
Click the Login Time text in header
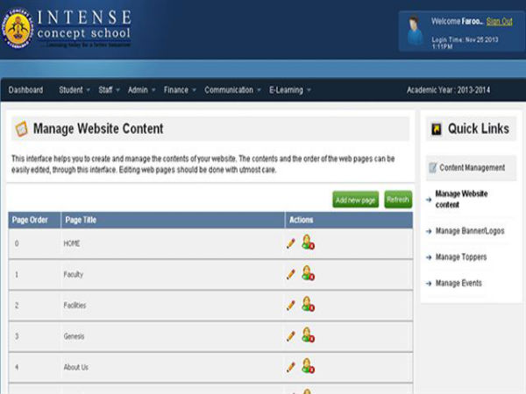click(x=465, y=43)
